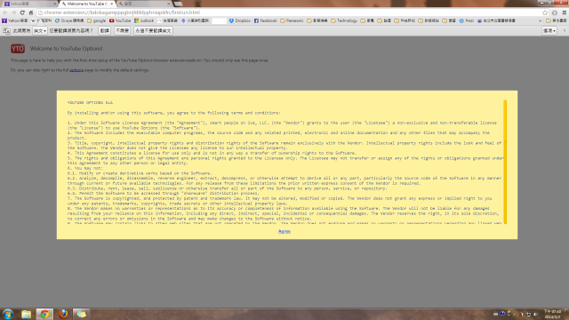Close the Yahoo tab
Viewport: 569px width, 320px height.
[54, 4]
